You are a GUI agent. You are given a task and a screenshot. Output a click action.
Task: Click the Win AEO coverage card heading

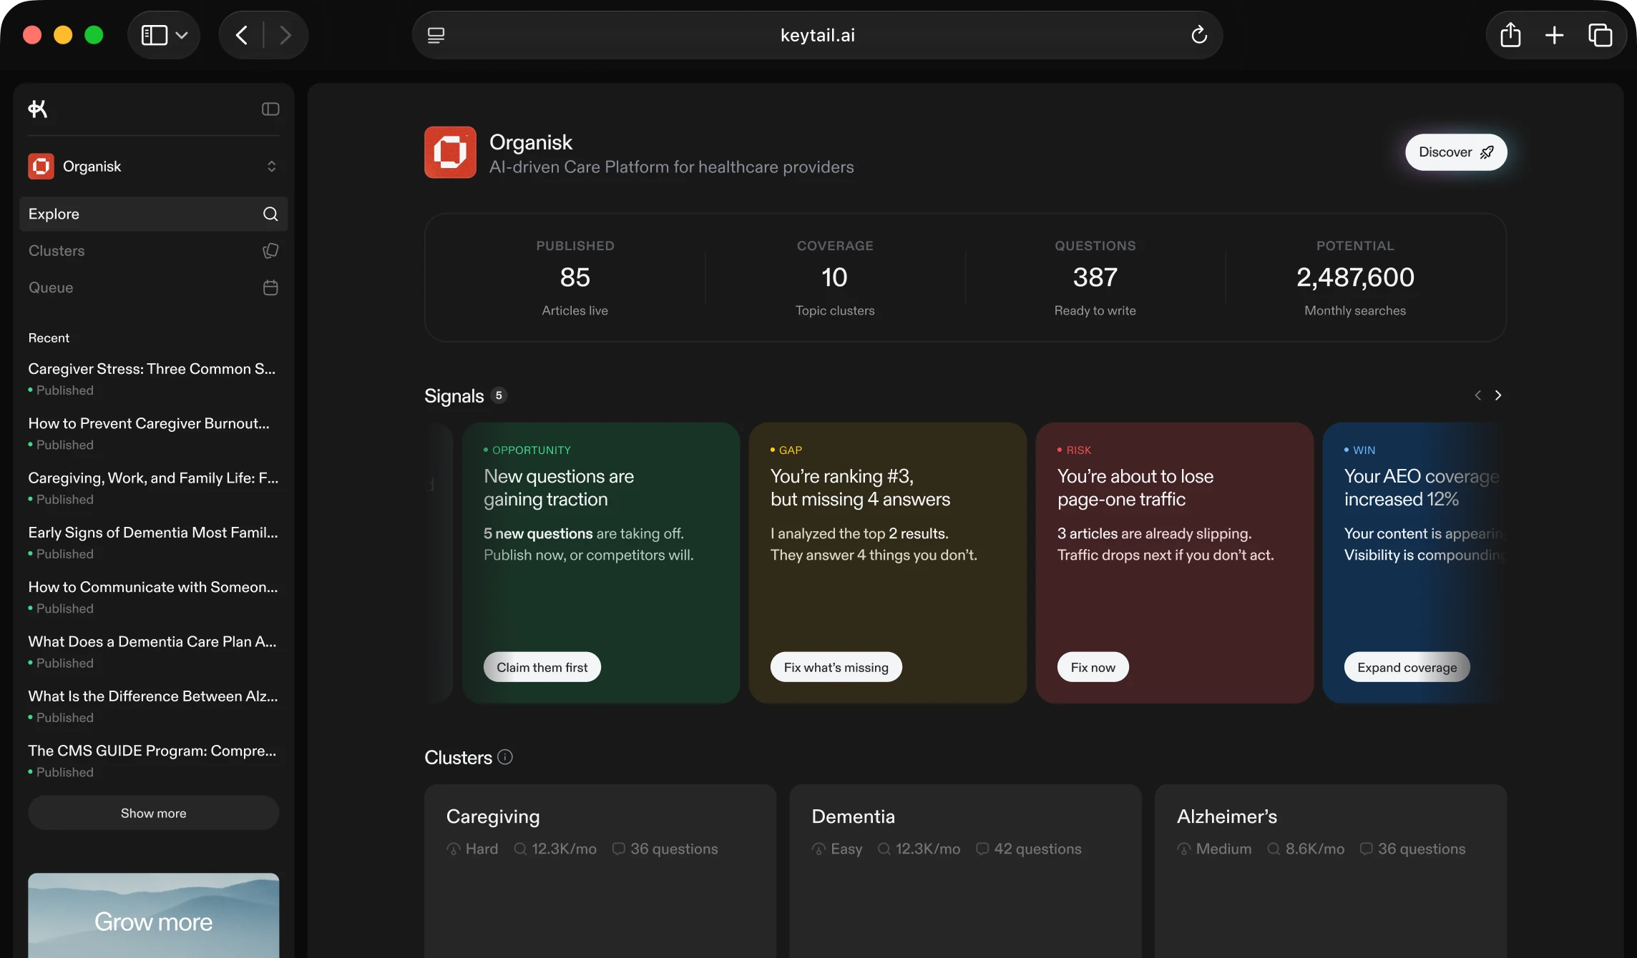(1421, 488)
